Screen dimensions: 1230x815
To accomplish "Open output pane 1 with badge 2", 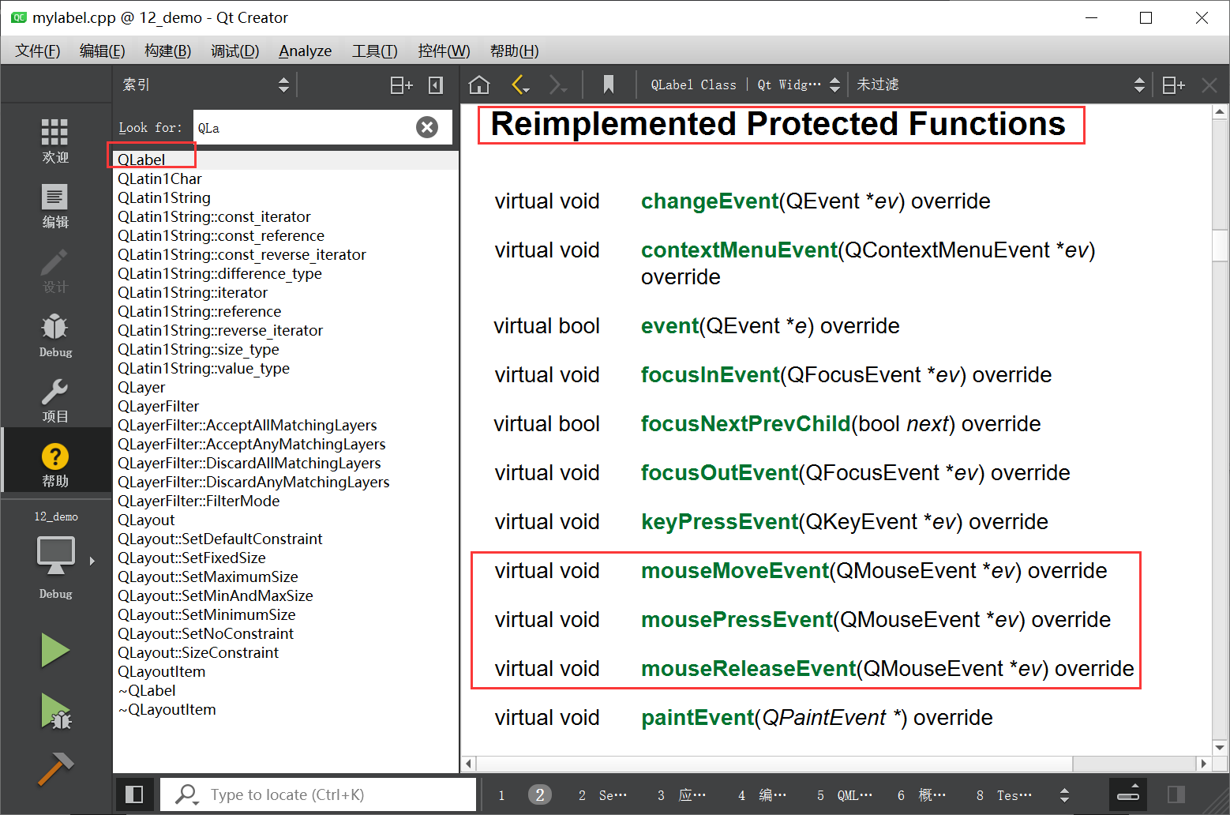I will coord(524,795).
